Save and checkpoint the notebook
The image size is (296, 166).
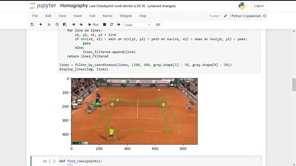pyautogui.click(x=32, y=24)
